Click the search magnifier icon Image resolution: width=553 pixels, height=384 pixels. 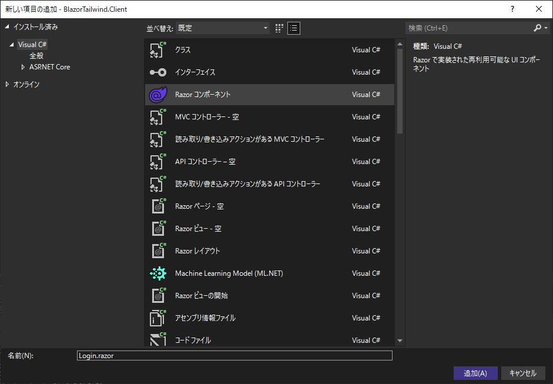[537, 28]
